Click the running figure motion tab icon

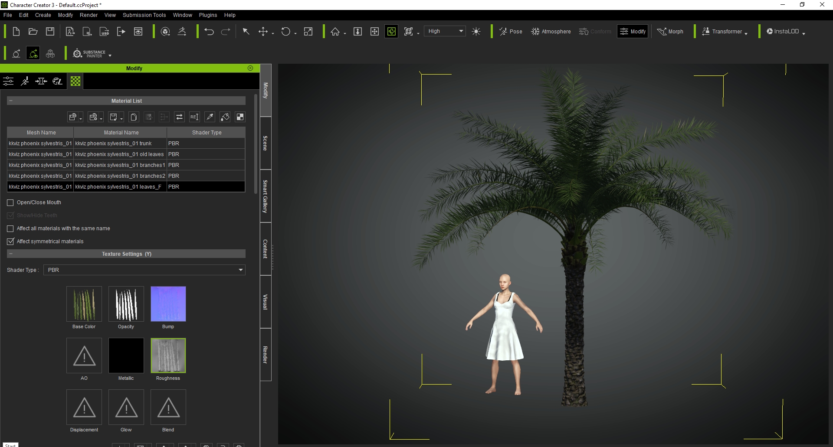(25, 81)
